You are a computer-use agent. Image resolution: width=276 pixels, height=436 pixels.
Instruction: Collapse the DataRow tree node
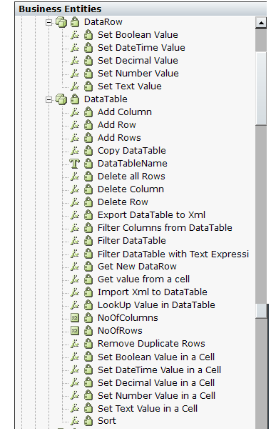pos(48,22)
